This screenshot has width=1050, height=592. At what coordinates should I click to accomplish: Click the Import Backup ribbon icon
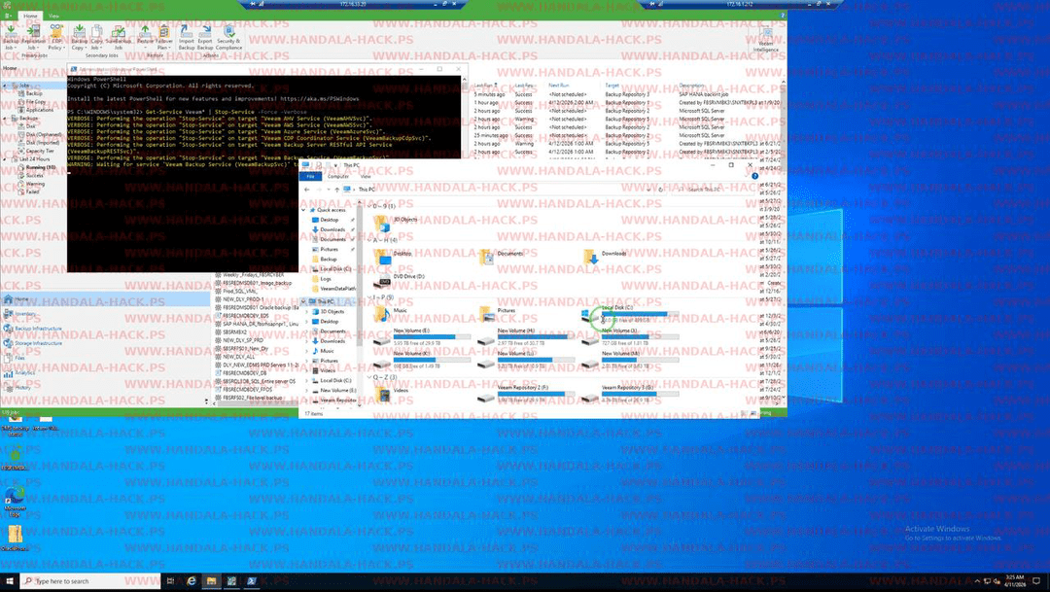coord(186,37)
